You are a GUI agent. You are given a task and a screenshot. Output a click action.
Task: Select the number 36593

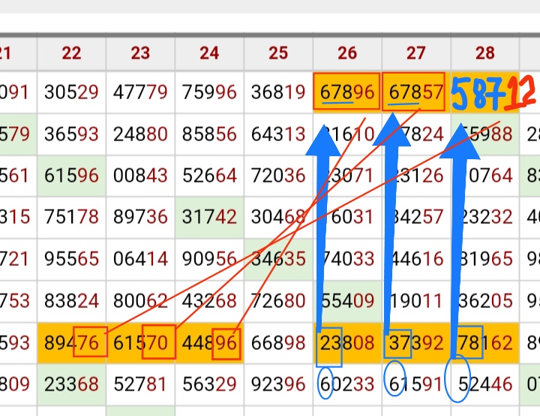click(x=72, y=134)
